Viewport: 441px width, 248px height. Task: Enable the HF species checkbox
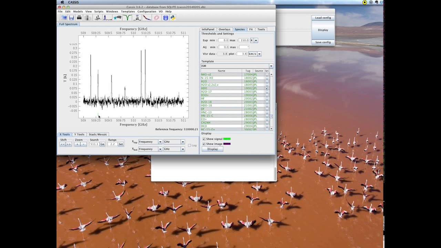[x=267, y=99]
